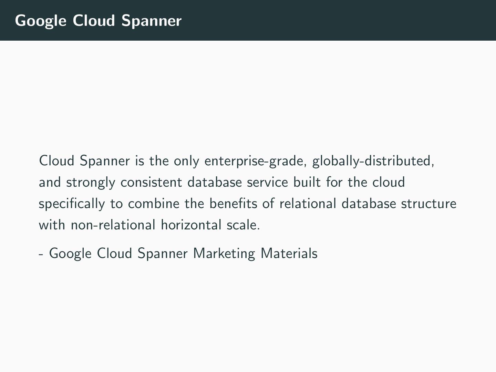Click the slide title "Google Cloud Spanner"
This screenshot has width=496, height=372.
98,21
